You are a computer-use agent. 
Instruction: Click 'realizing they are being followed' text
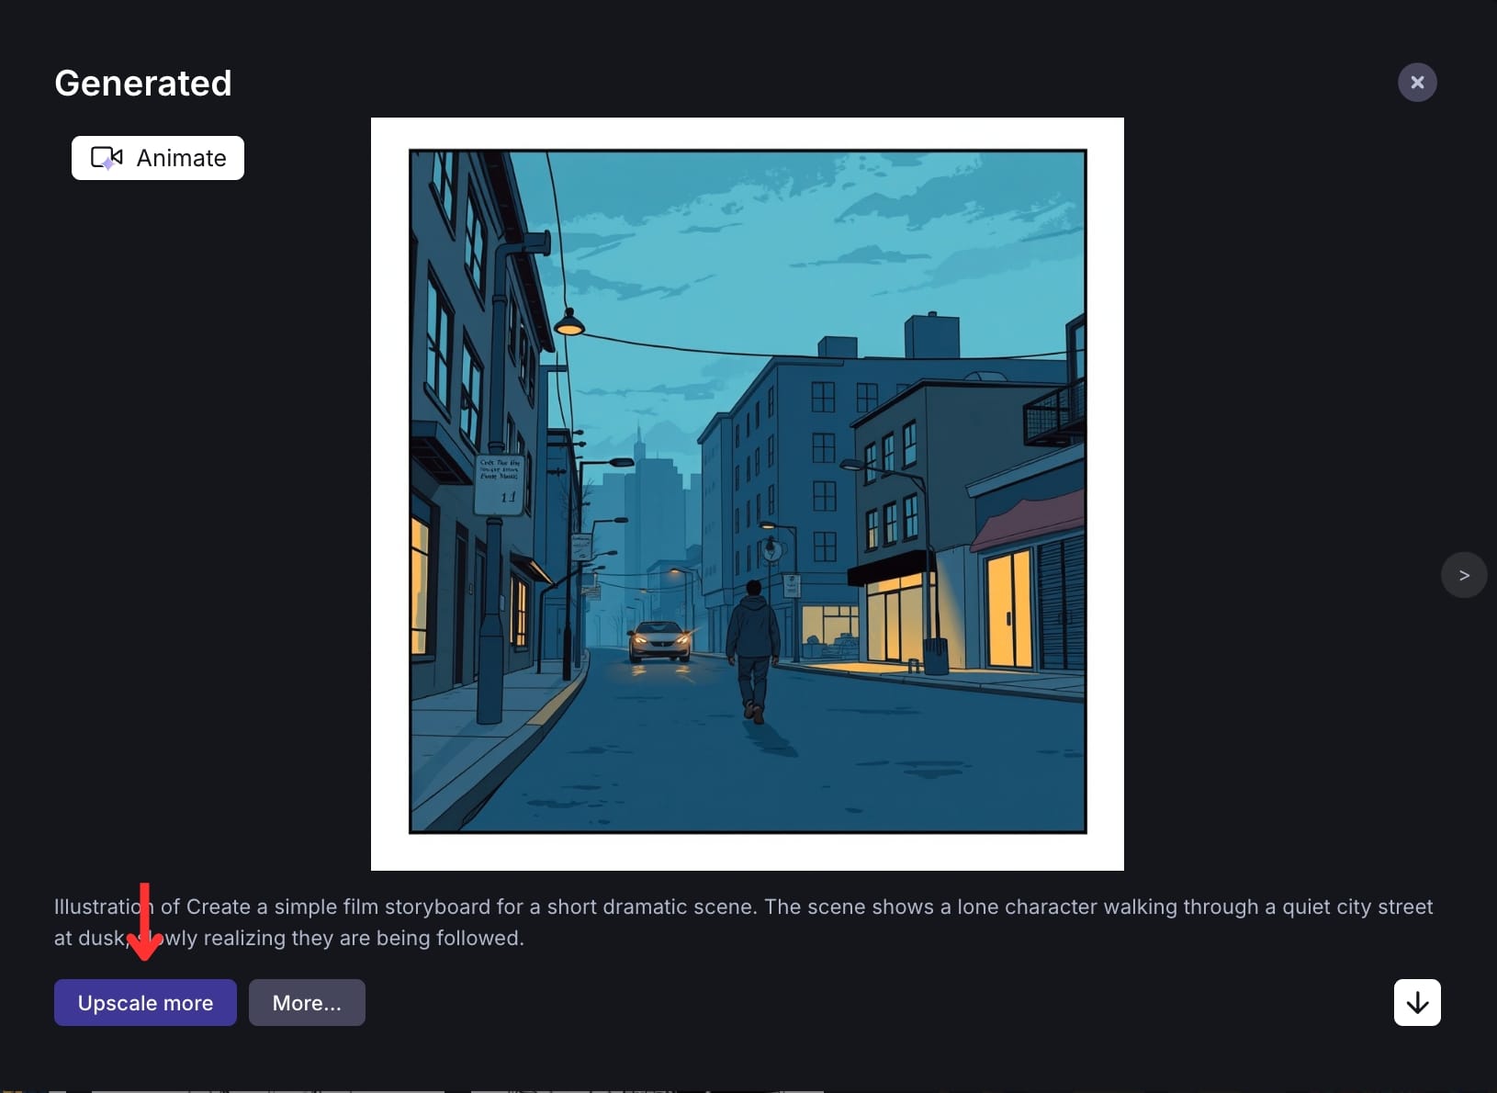363,938
